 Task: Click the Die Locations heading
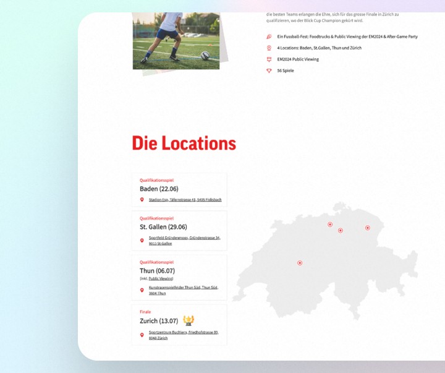point(184,143)
